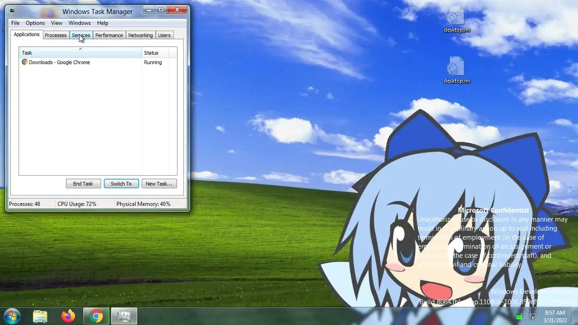
Task: Open File Explorer from the taskbar
Action: 40,316
